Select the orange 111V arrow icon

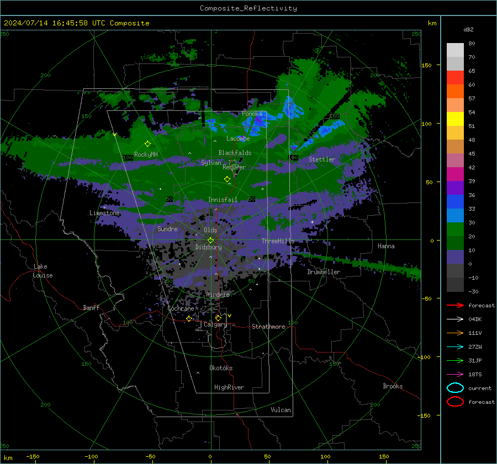pos(455,333)
